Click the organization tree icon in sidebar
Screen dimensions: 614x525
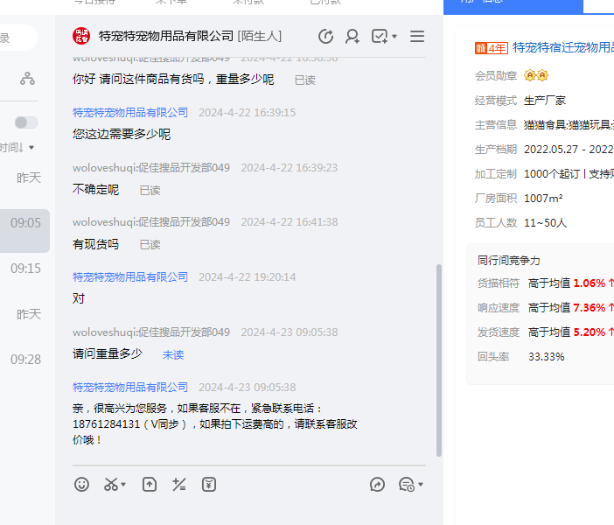[x=28, y=79]
